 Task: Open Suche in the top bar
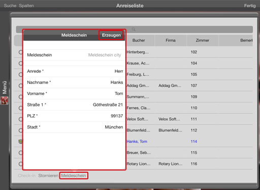(x=10, y=6)
